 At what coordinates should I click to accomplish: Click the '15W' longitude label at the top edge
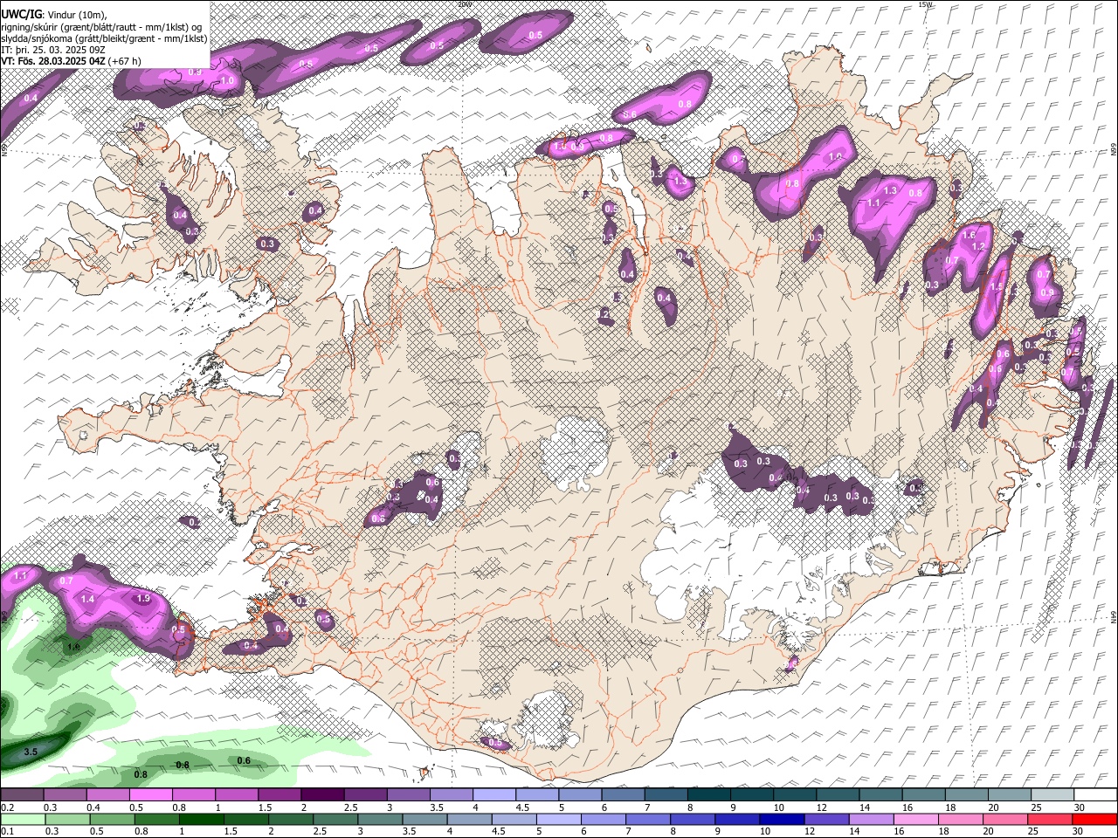(x=926, y=4)
